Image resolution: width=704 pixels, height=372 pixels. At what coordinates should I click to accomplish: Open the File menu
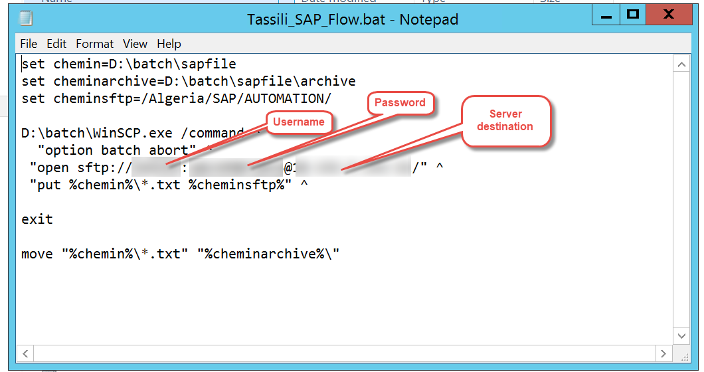[29, 44]
